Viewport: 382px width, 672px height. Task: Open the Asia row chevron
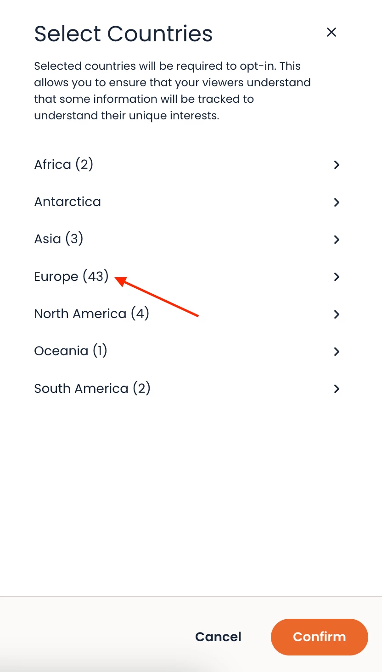click(337, 239)
